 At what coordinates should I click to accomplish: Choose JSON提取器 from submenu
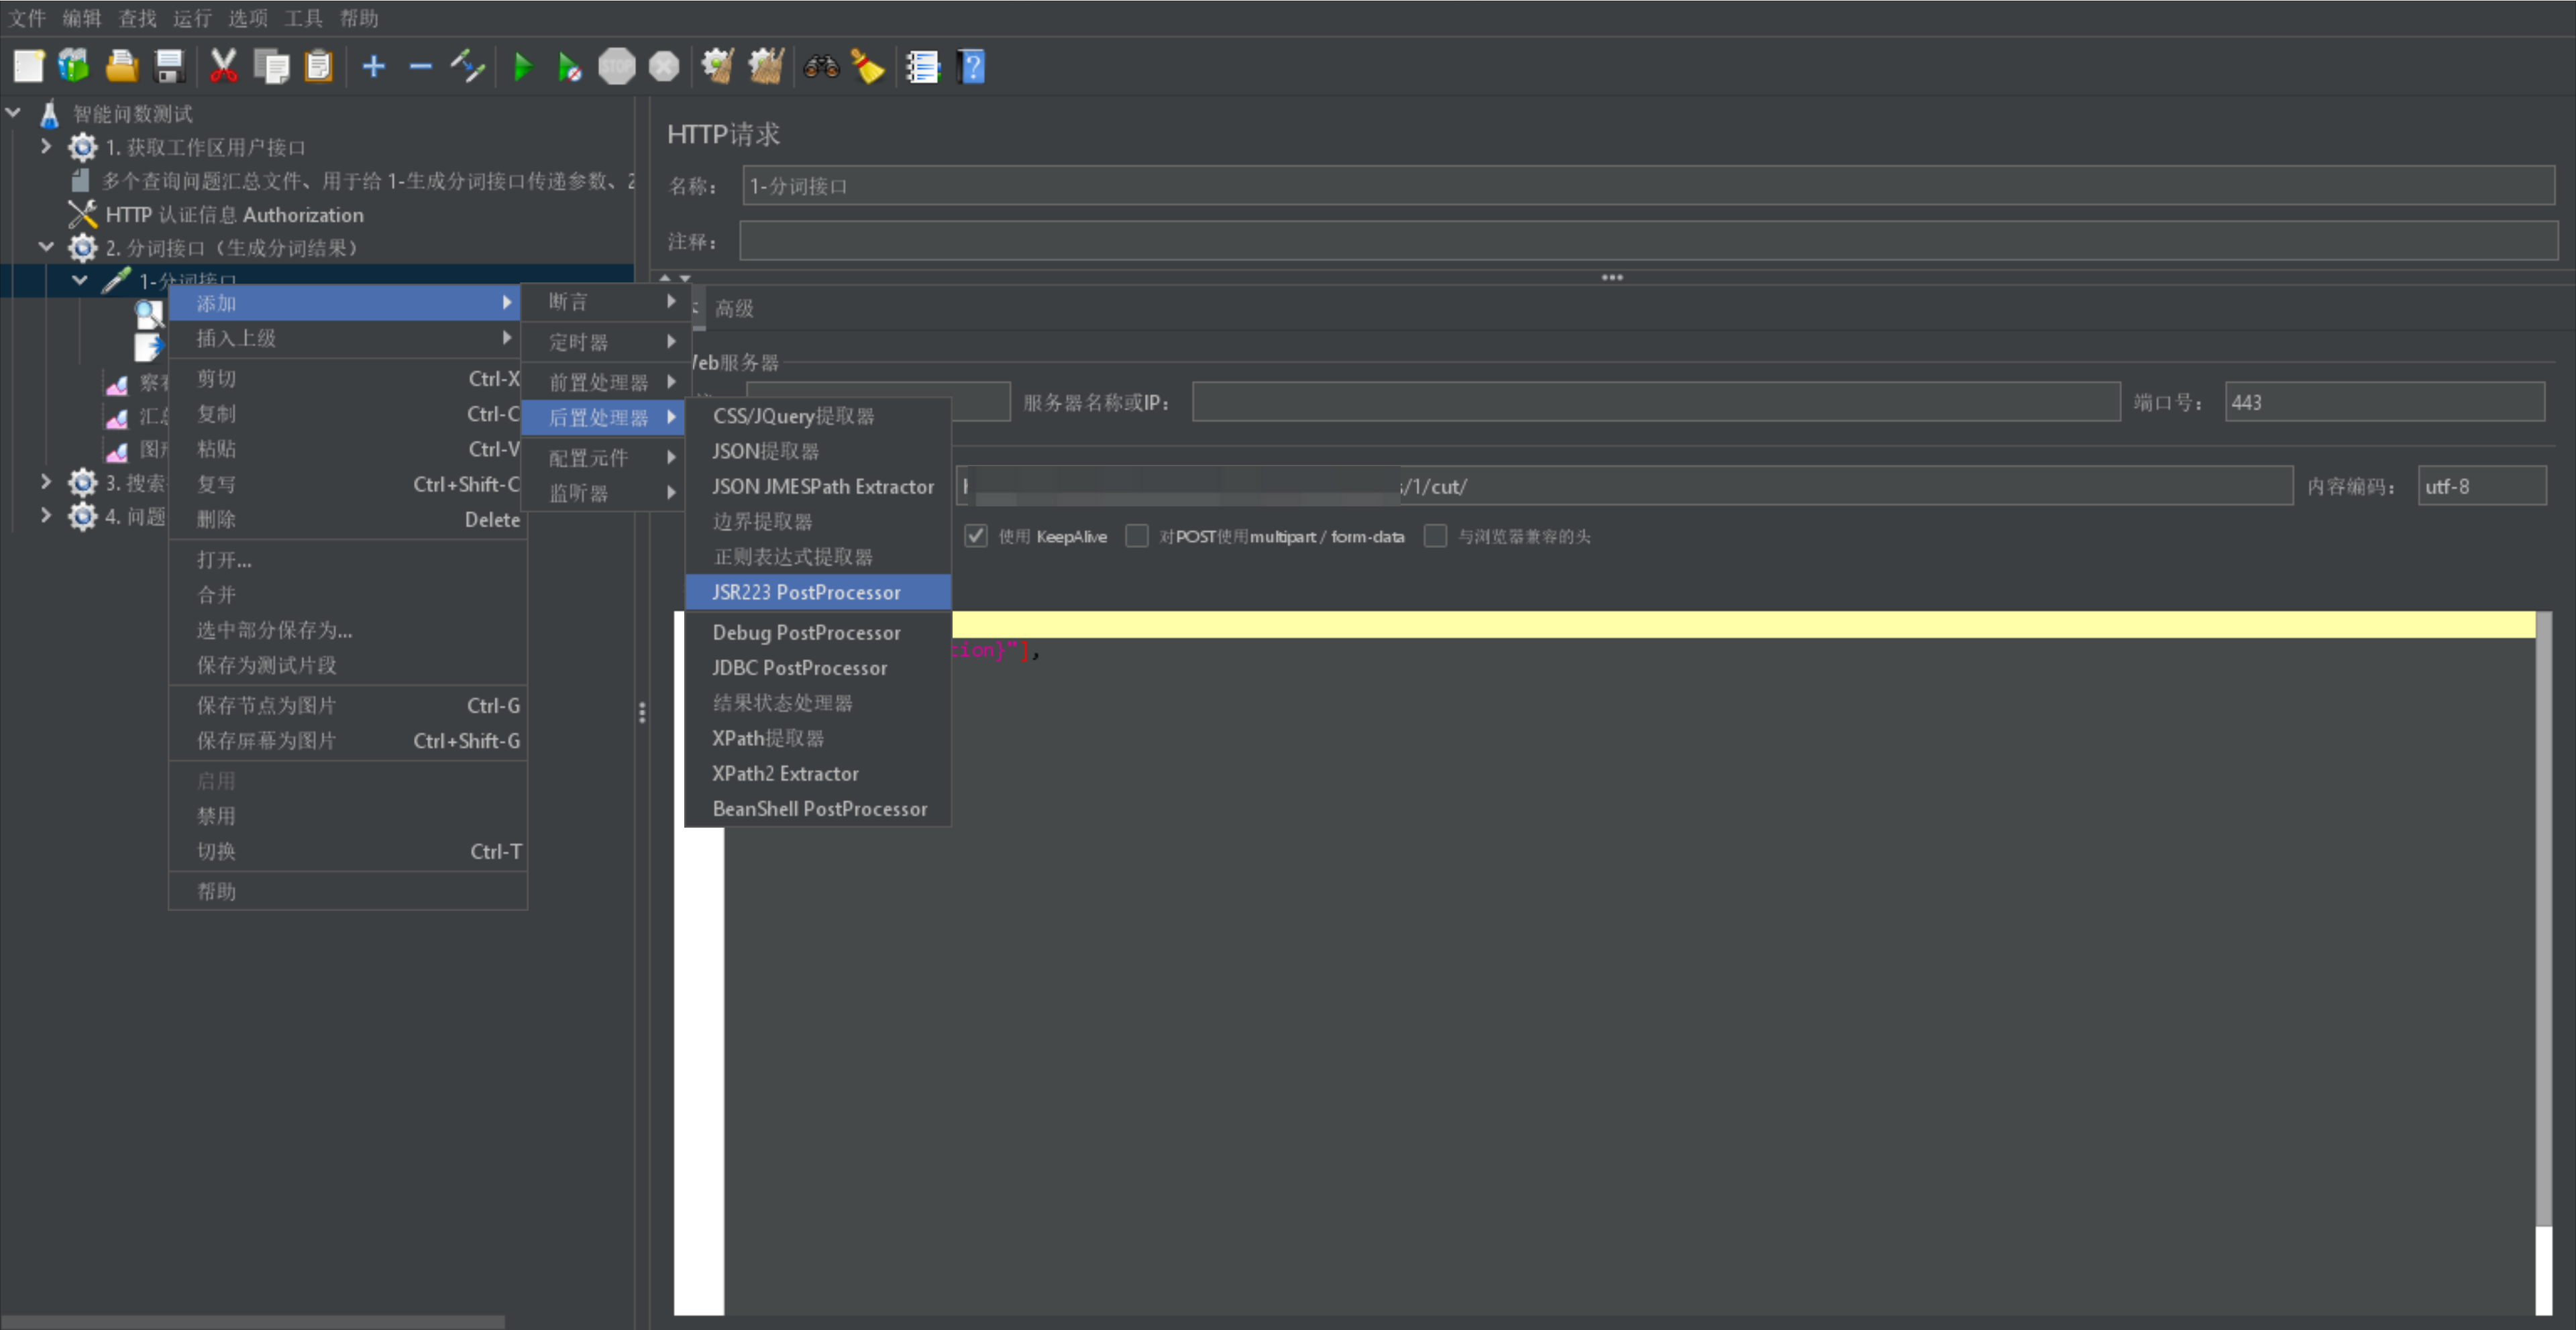pos(817,451)
